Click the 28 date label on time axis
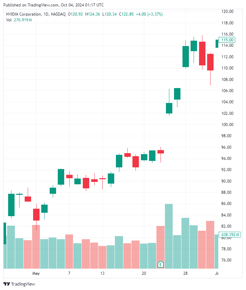Image resolution: width=246 pixels, height=290 pixels. 185,273
